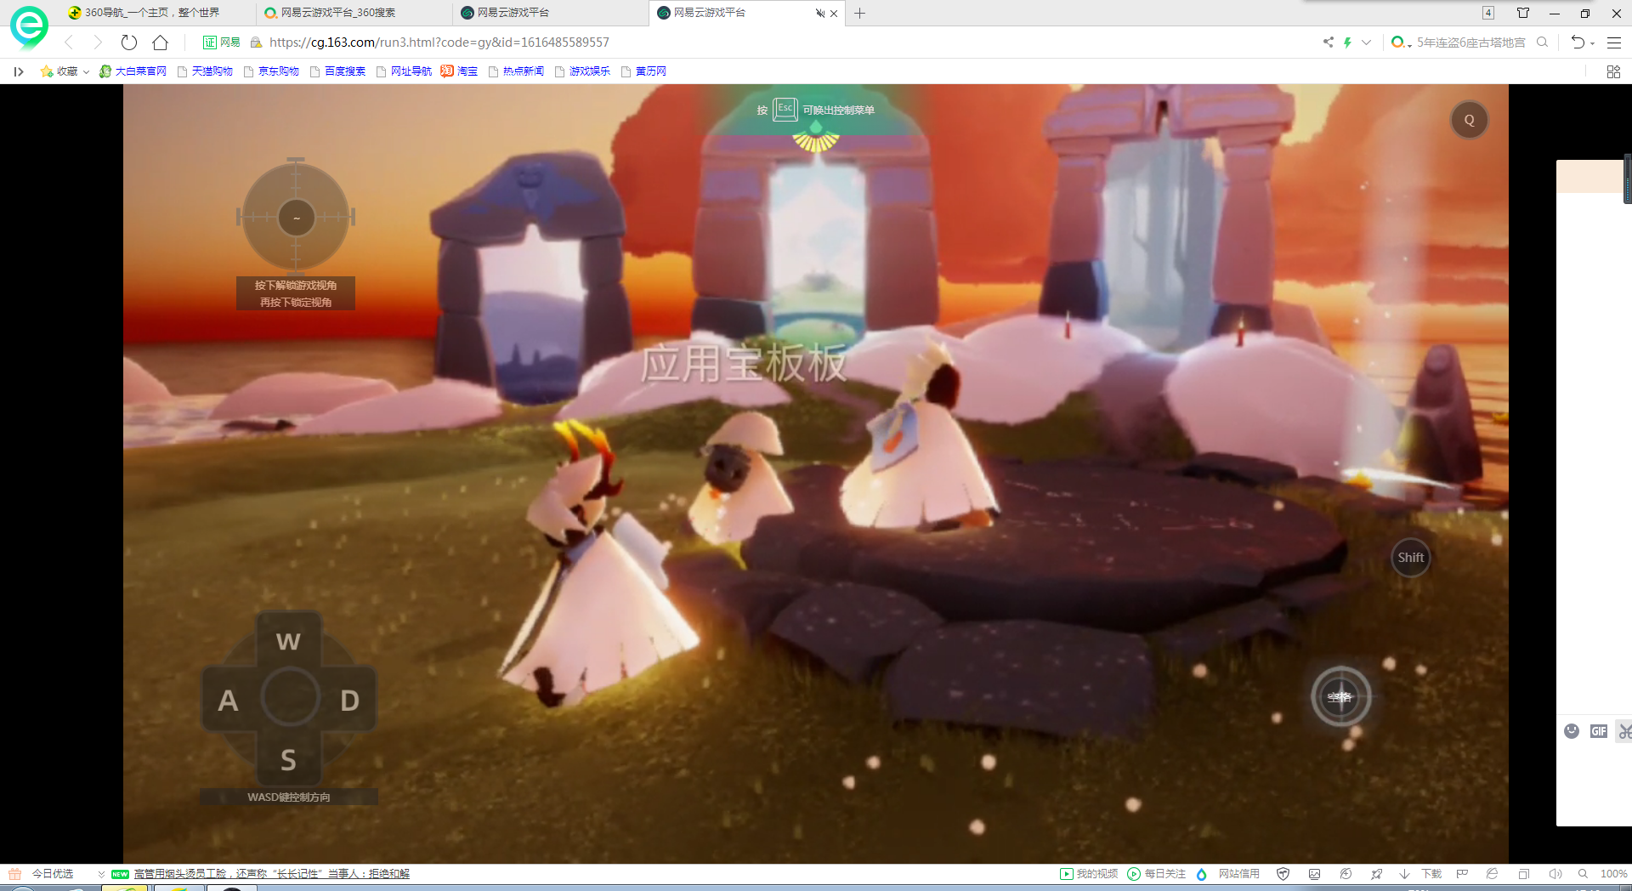The image size is (1632, 891).
Task: Expand the news ticker dropdown chevron
Action: tap(101, 874)
